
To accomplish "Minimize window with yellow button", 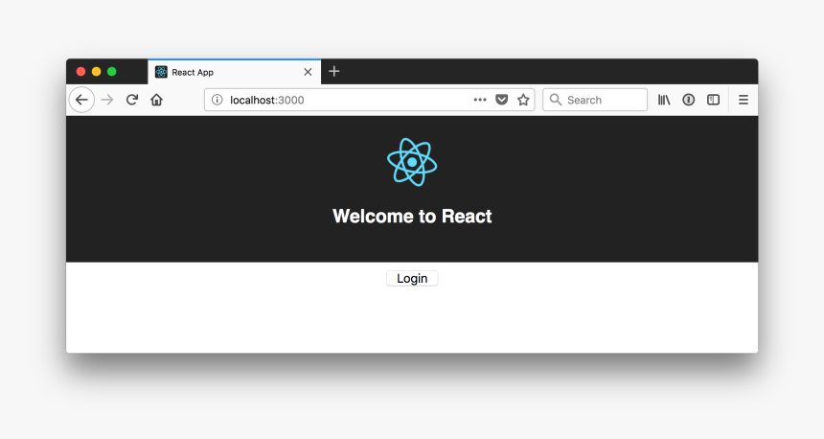I will click(96, 72).
